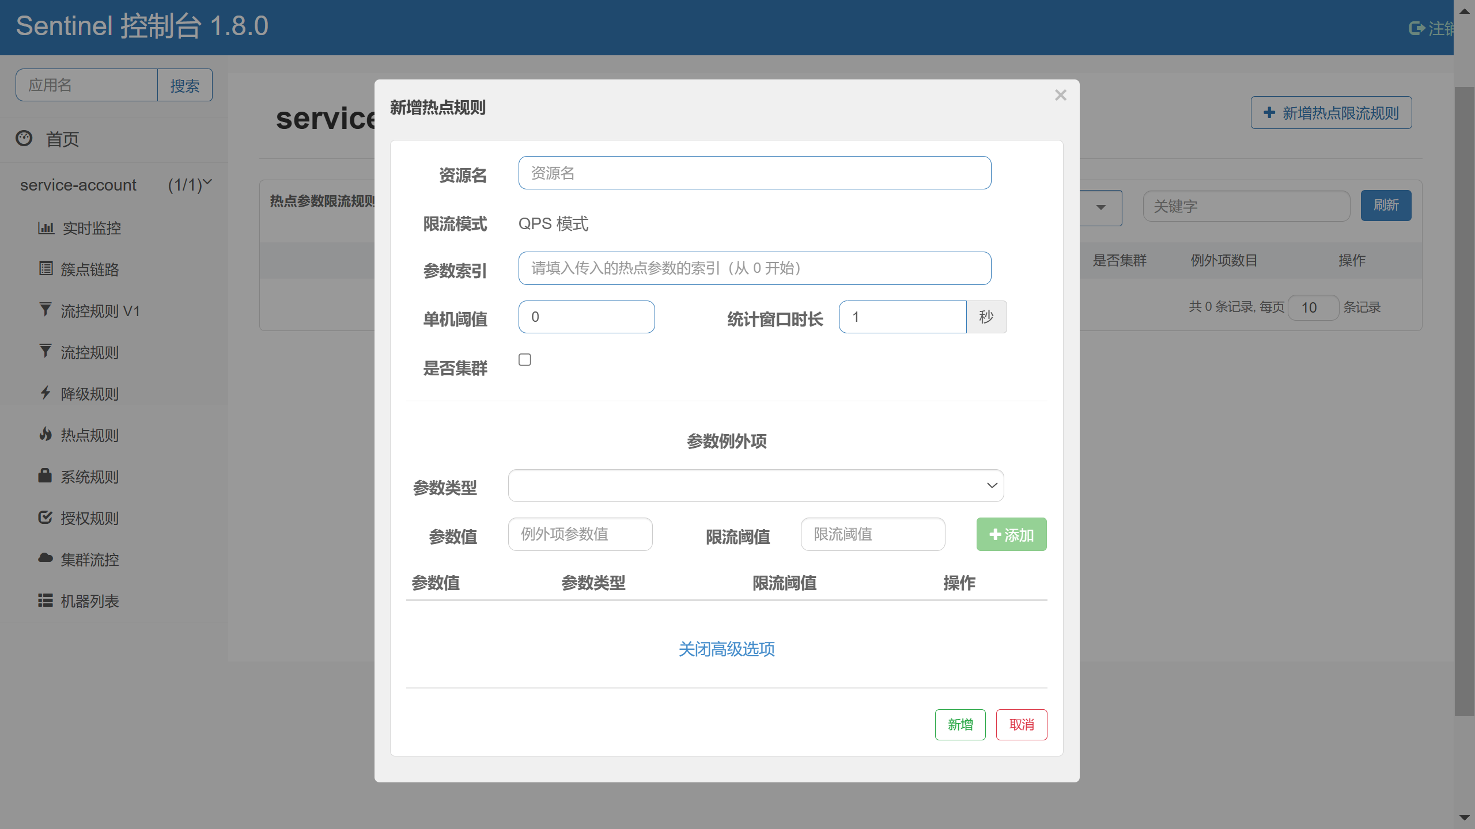Click the green 新增 button
1475x829 pixels.
point(960,724)
